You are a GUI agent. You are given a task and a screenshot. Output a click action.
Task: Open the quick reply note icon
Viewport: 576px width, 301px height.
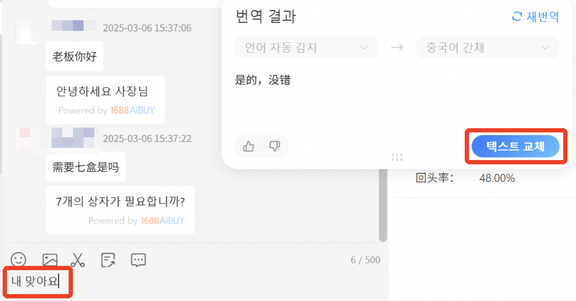108,260
